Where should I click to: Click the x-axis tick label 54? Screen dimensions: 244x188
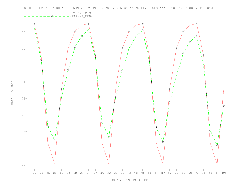point(156,173)
